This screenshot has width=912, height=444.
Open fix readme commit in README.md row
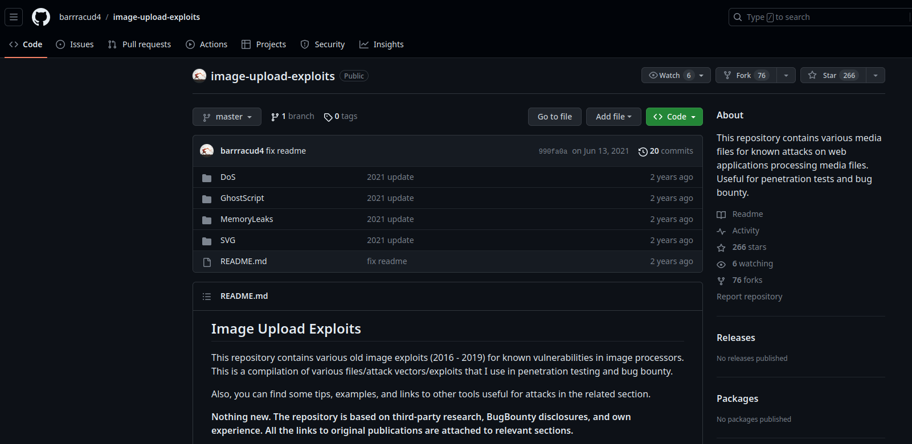click(x=387, y=261)
